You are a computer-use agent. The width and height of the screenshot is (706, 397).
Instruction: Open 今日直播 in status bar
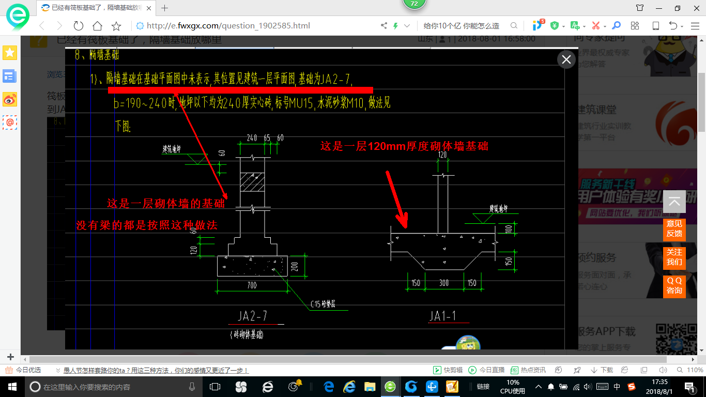point(486,370)
